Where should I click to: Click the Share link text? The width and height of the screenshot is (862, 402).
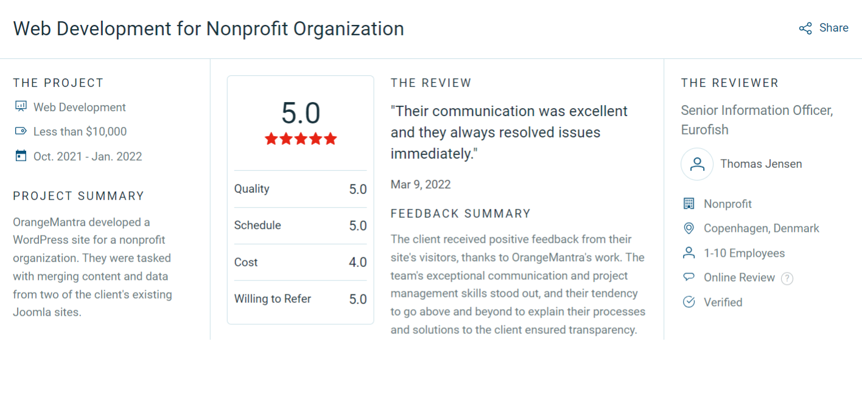(833, 28)
